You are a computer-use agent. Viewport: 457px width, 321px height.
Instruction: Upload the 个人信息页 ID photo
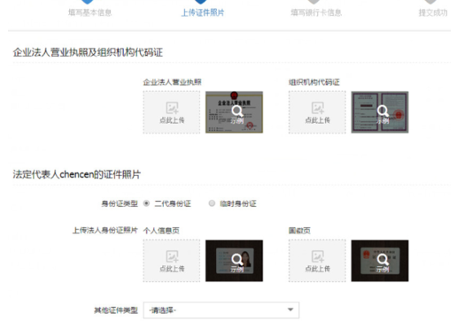point(172,261)
